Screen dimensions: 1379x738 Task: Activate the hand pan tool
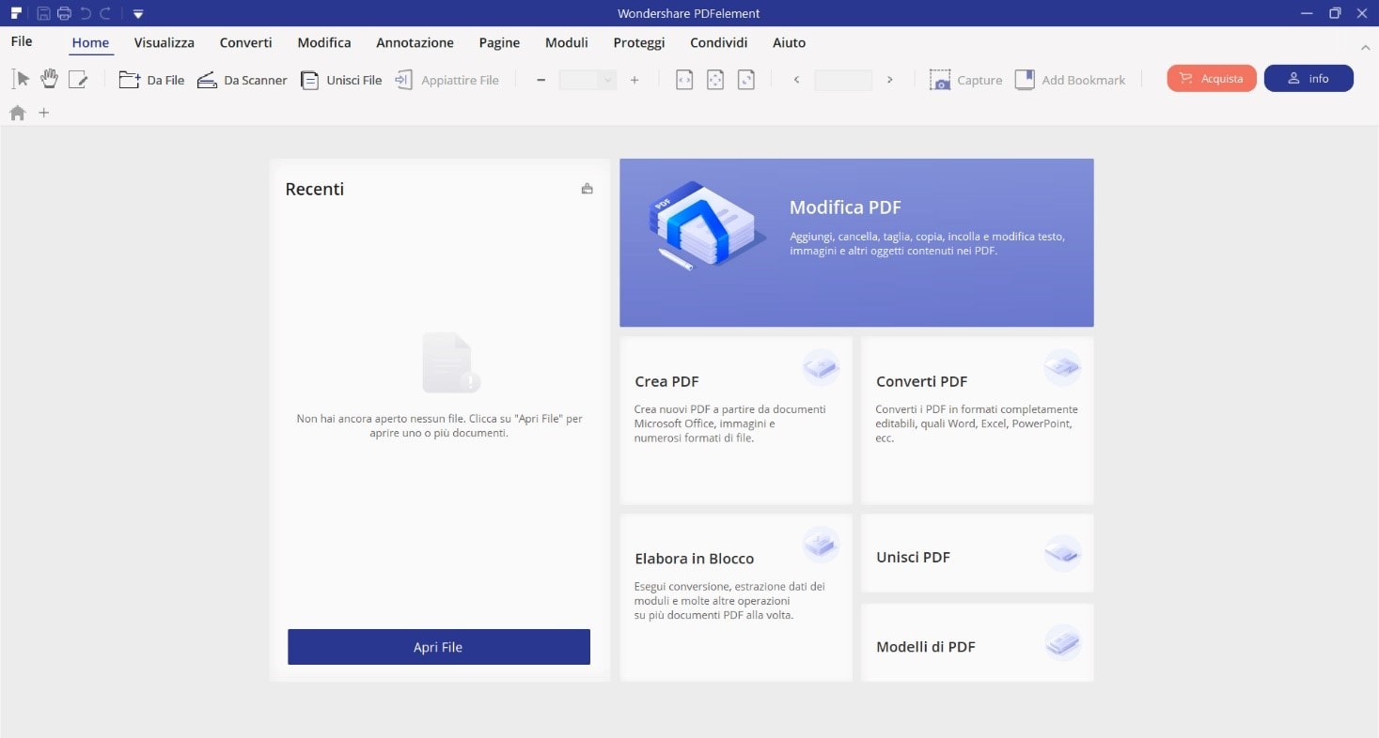click(x=49, y=79)
